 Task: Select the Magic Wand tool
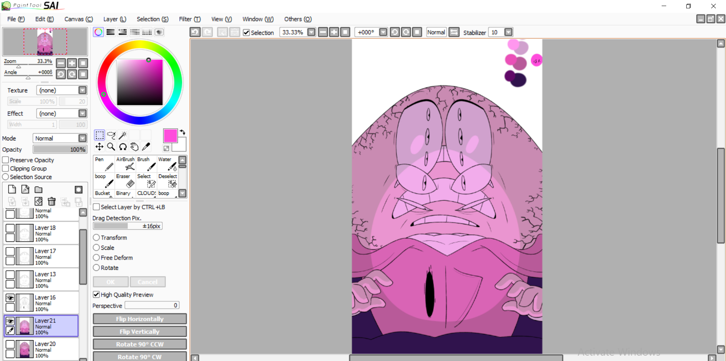point(123,135)
